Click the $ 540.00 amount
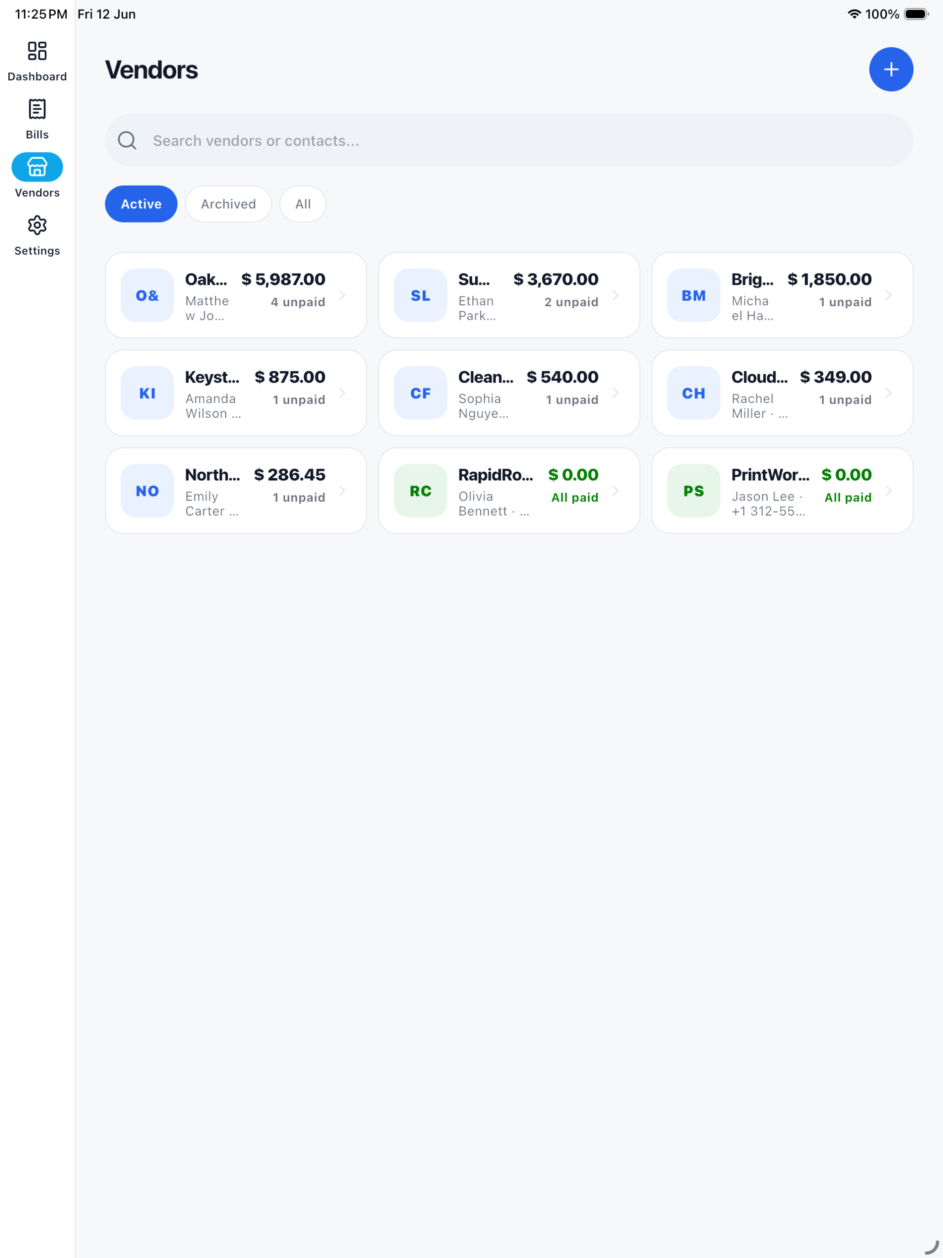Image resolution: width=943 pixels, height=1258 pixels. (562, 377)
